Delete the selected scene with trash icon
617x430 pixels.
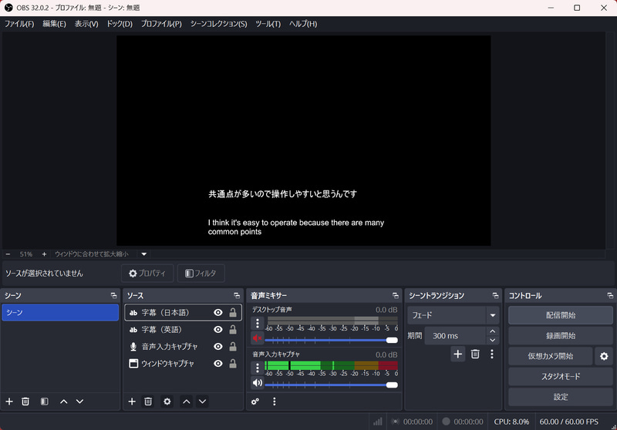(x=25, y=401)
